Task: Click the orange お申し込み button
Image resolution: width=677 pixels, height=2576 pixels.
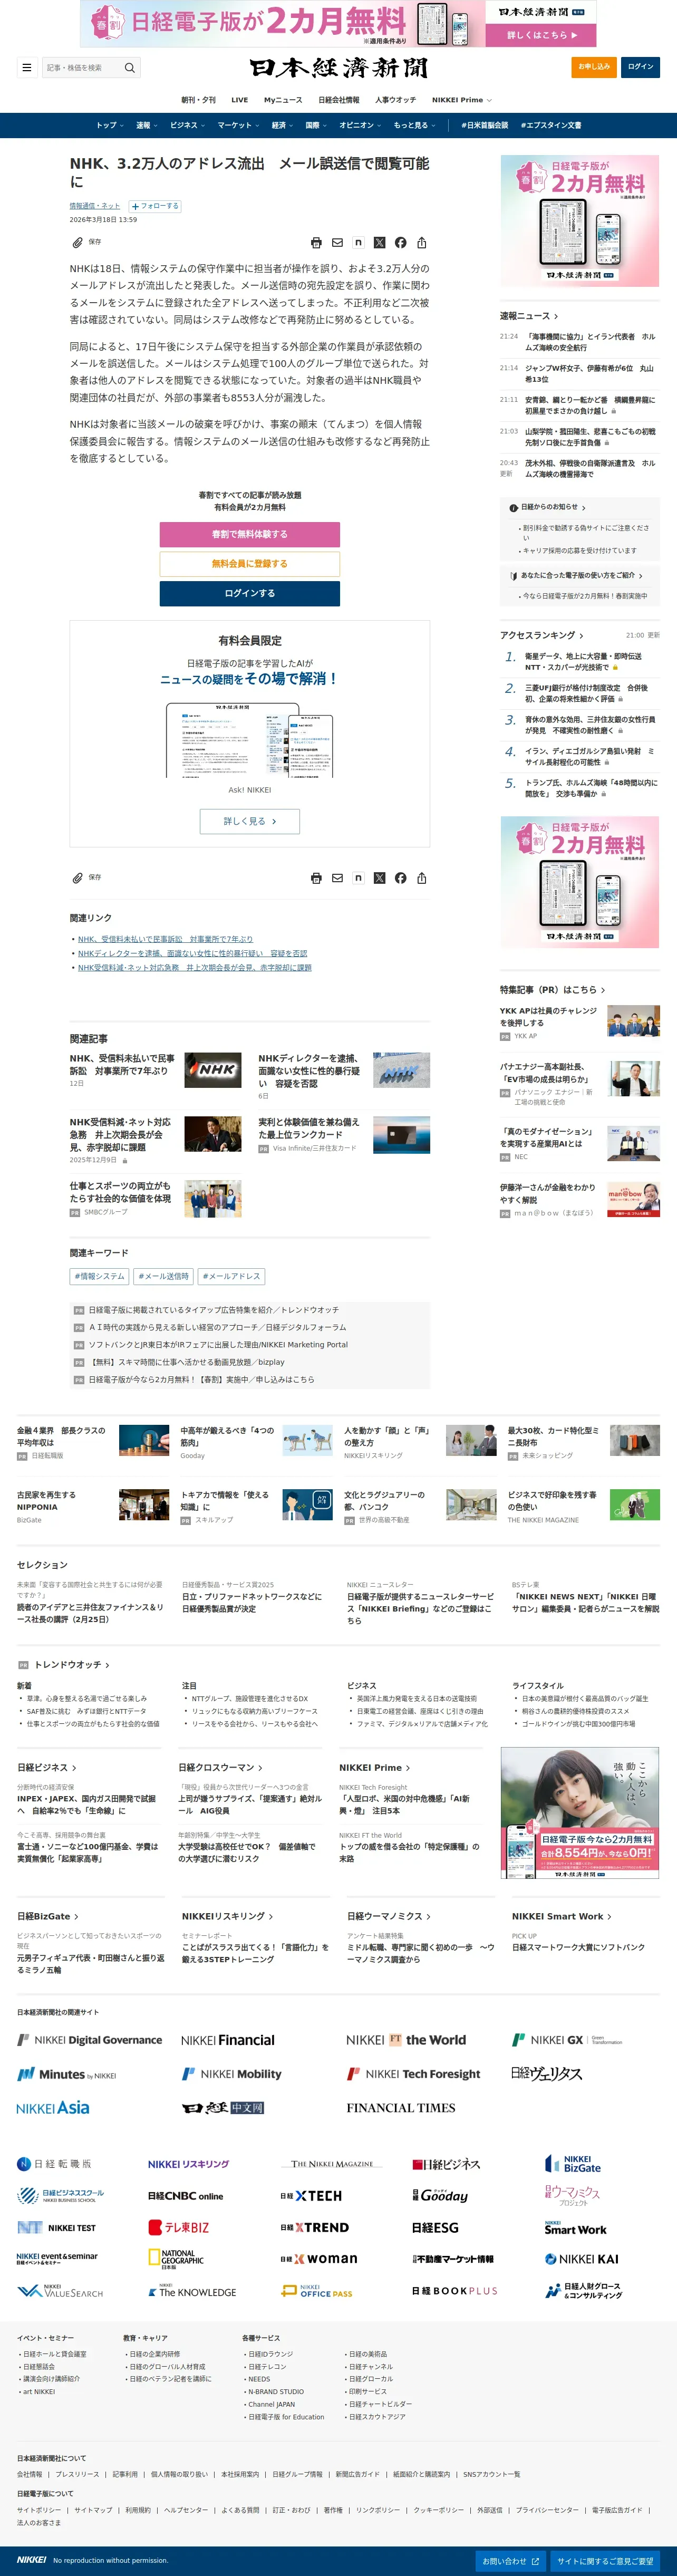Action: click(x=594, y=67)
